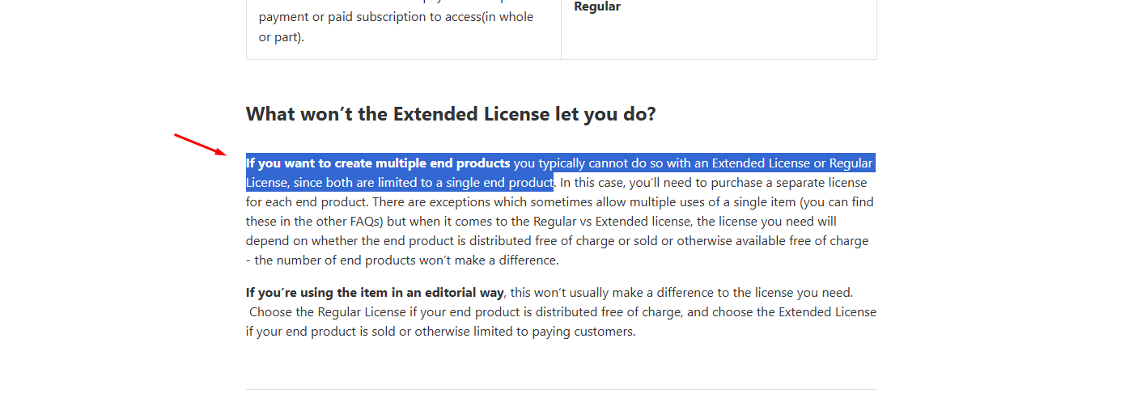Click bold "If you're using the item in an editorial way"

click(x=375, y=293)
